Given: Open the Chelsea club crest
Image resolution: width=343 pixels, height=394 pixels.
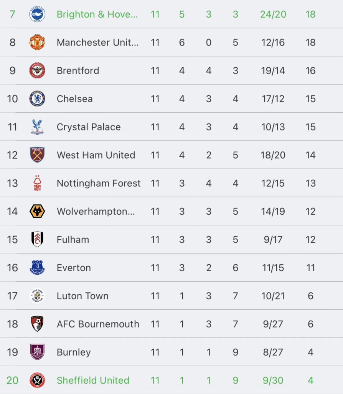Looking at the screenshot, I should [37, 98].
